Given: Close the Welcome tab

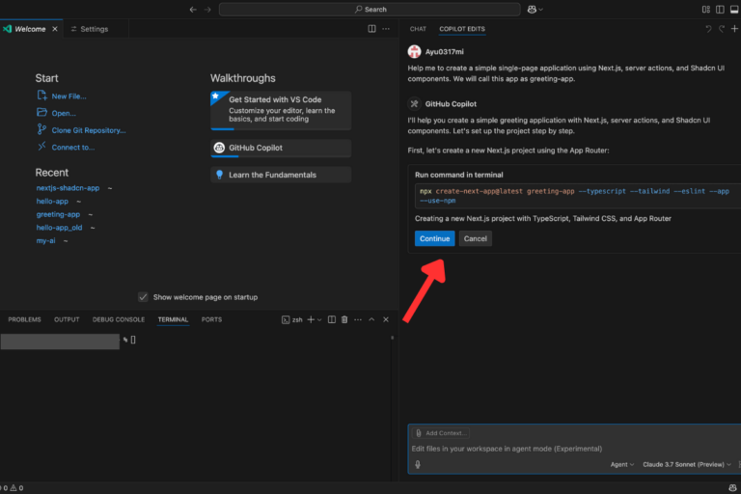Looking at the screenshot, I should tap(55, 29).
